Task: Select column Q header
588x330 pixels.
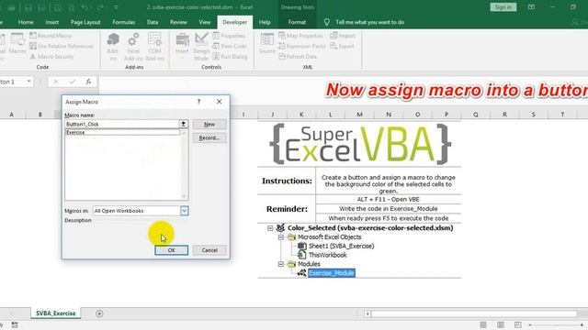Action: 476,114
